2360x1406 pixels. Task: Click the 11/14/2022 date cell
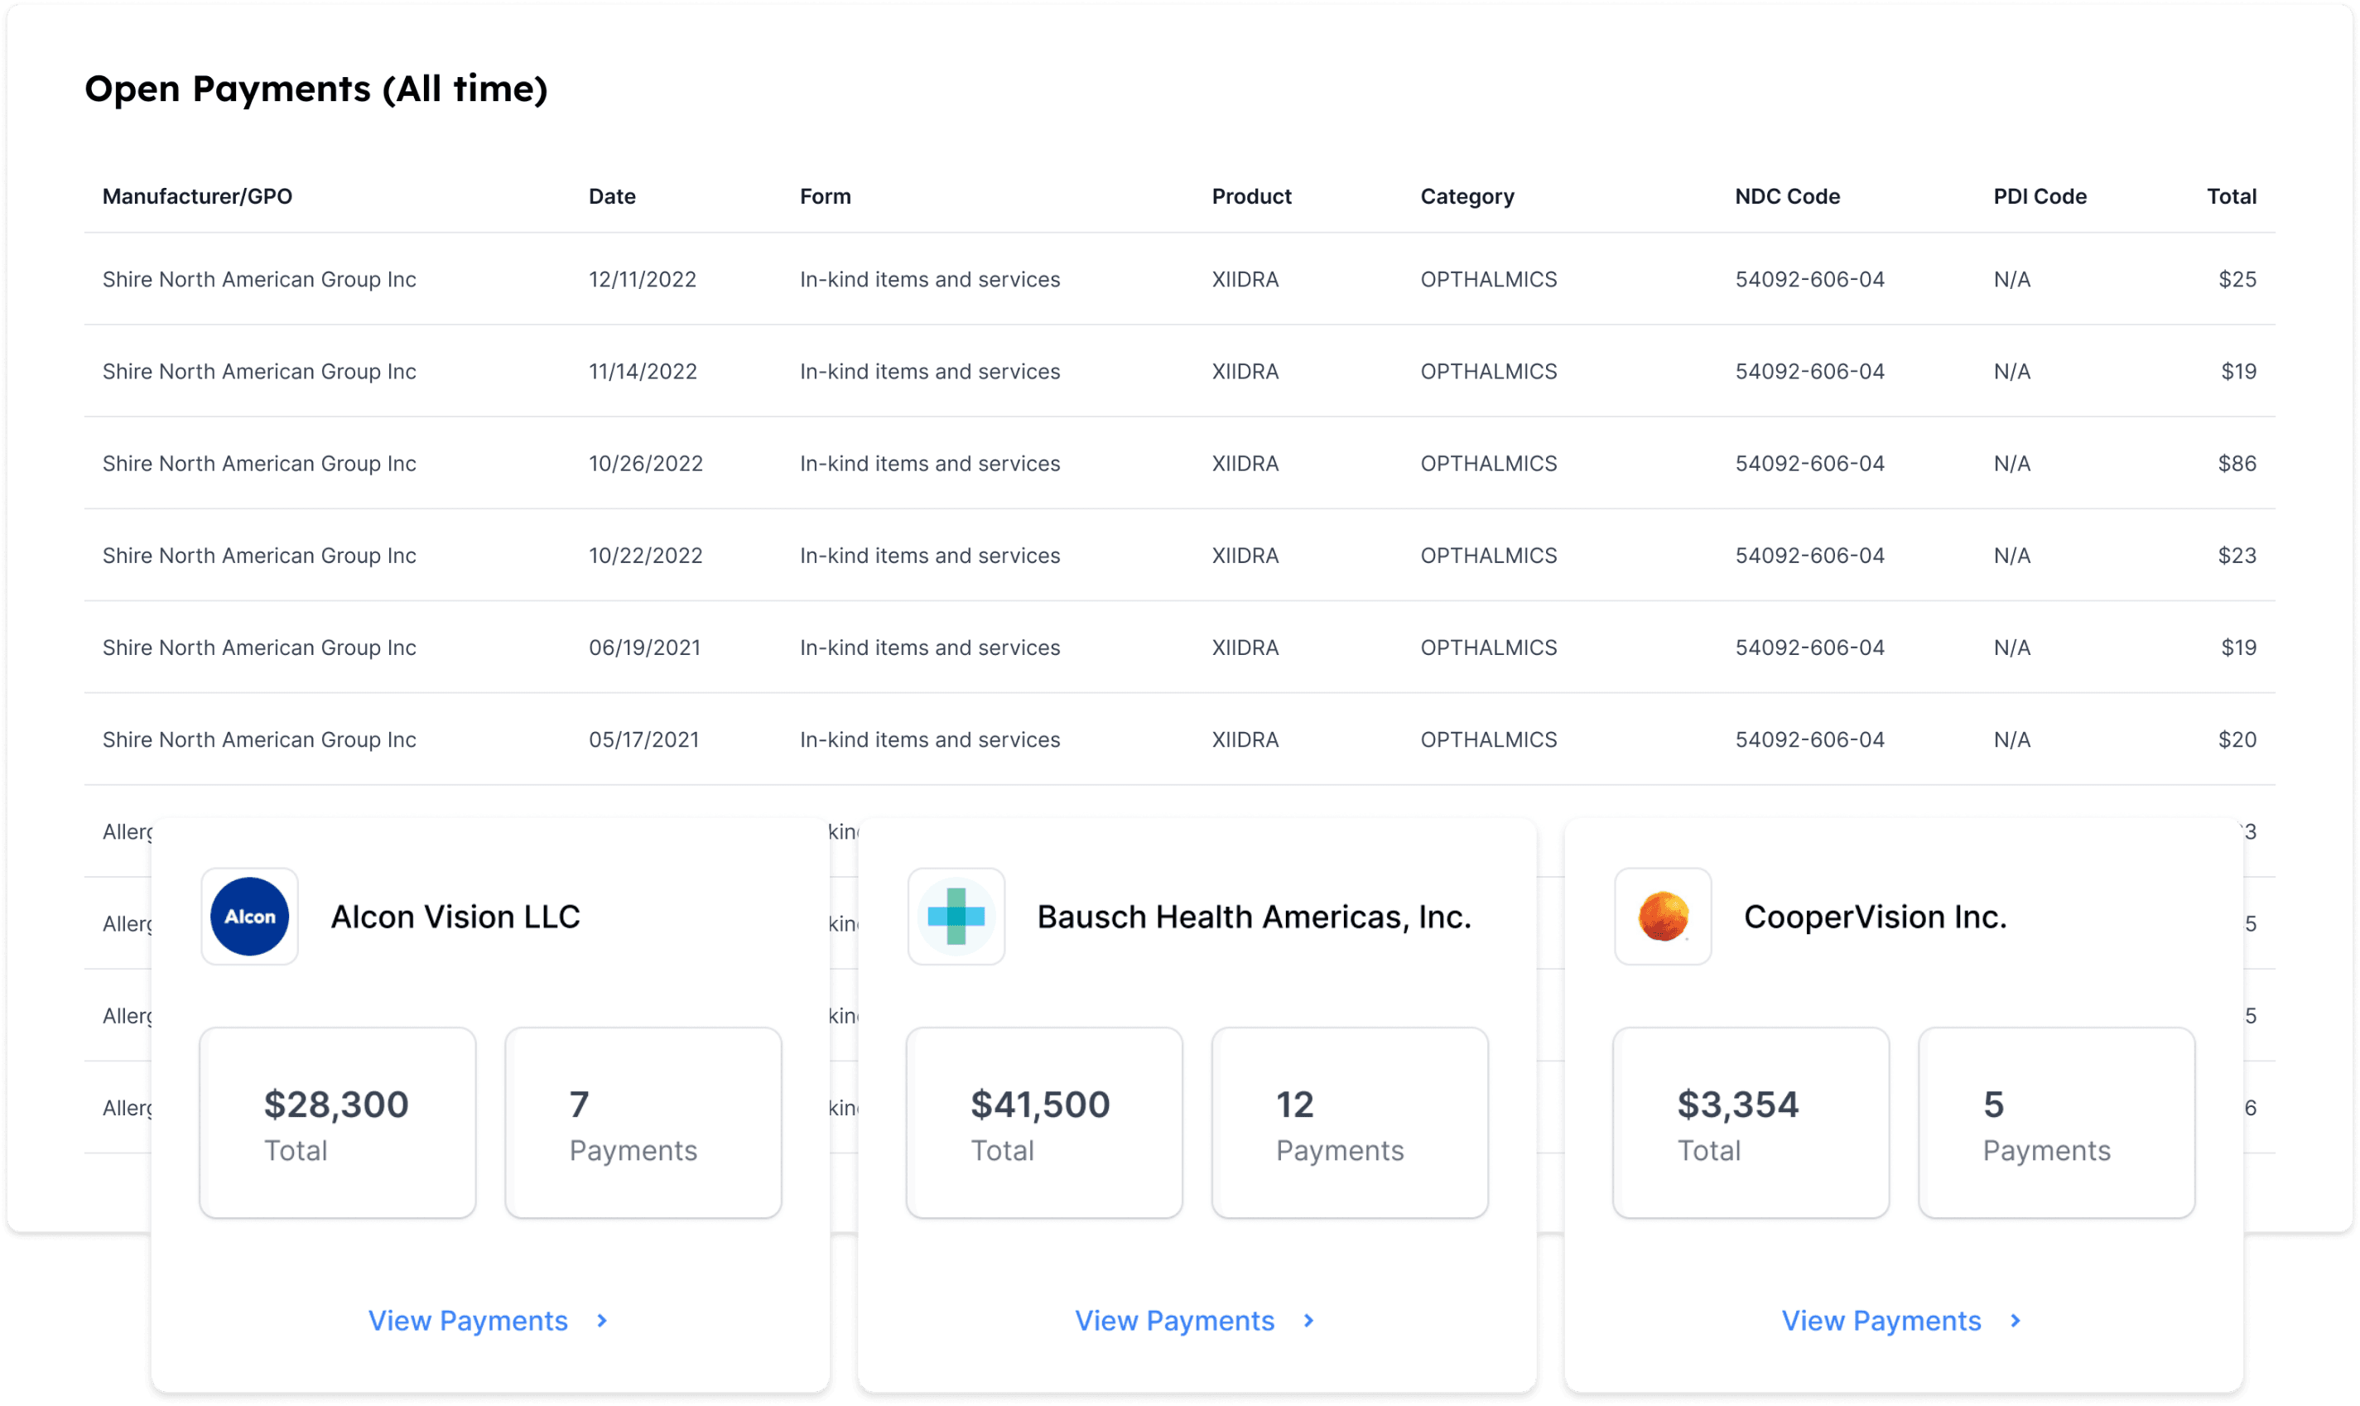pos(643,370)
